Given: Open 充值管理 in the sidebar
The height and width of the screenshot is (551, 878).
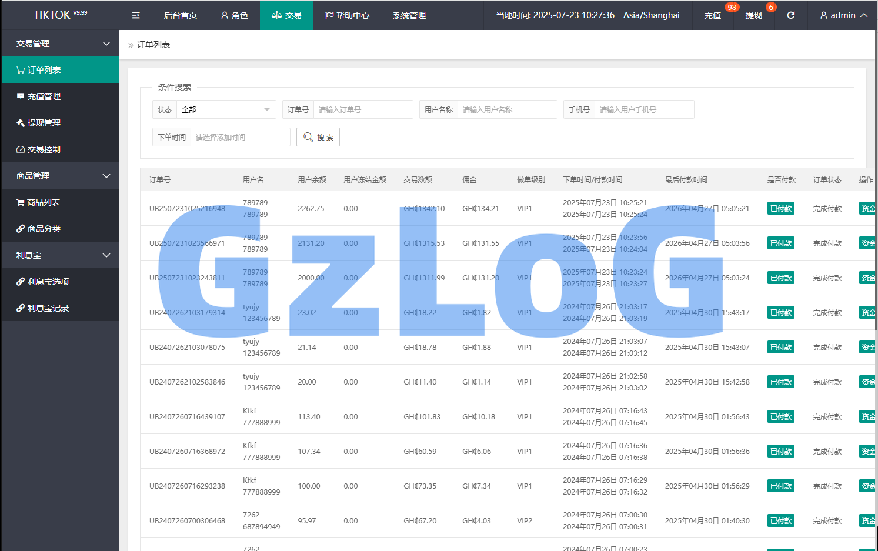Looking at the screenshot, I should pos(60,96).
